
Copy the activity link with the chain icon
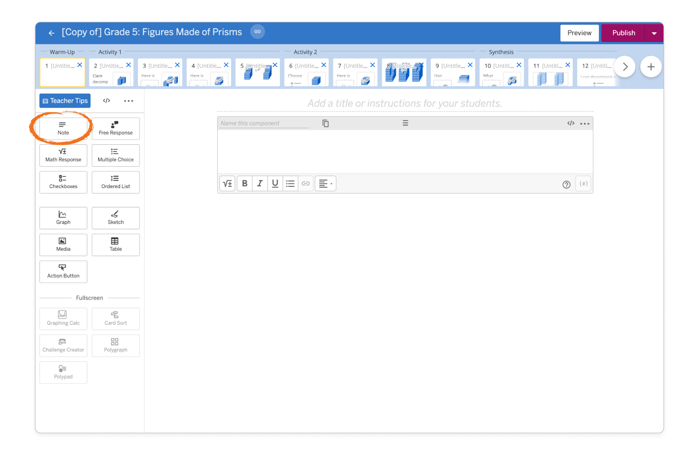(x=257, y=32)
